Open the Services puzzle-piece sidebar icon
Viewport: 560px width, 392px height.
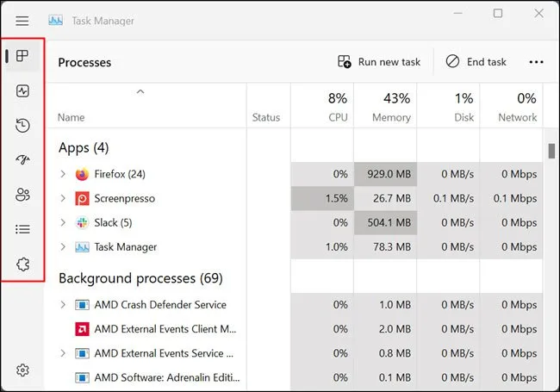22,264
